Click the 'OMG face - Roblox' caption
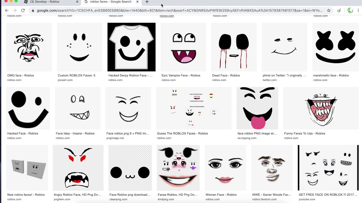 pyautogui.click(x=21, y=76)
